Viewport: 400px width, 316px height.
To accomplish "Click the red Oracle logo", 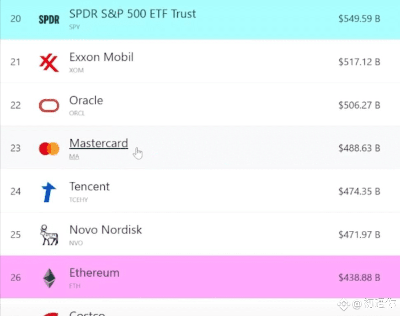I will point(49,106).
